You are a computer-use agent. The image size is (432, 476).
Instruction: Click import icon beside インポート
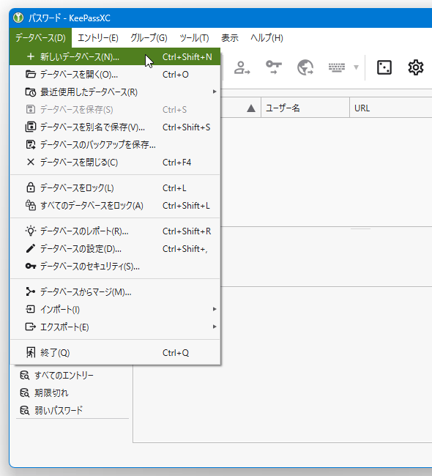(30, 309)
